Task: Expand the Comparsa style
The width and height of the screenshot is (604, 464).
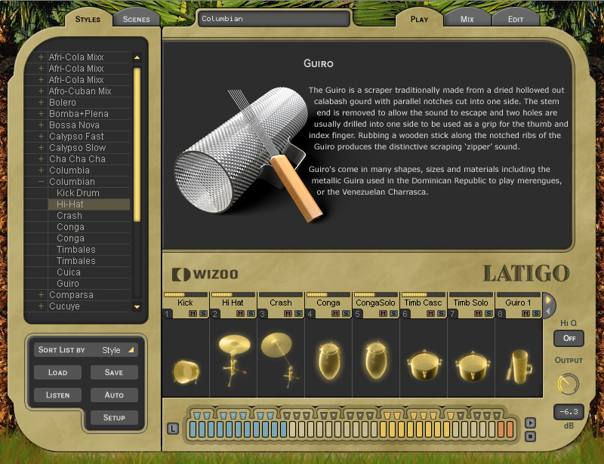Action: (x=41, y=294)
